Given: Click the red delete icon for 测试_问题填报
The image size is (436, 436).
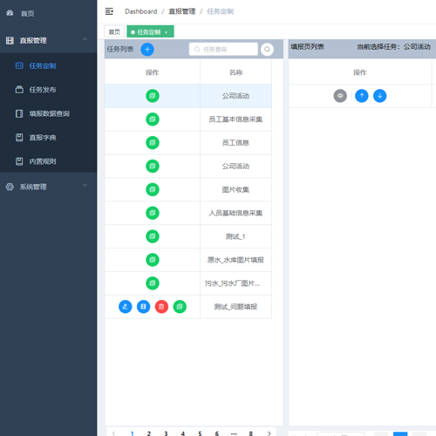Looking at the screenshot, I should pyautogui.click(x=161, y=307).
